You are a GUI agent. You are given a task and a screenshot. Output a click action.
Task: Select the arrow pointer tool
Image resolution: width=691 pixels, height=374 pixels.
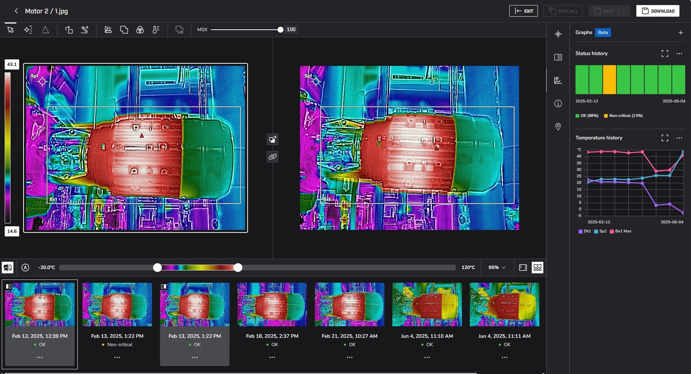(x=10, y=30)
